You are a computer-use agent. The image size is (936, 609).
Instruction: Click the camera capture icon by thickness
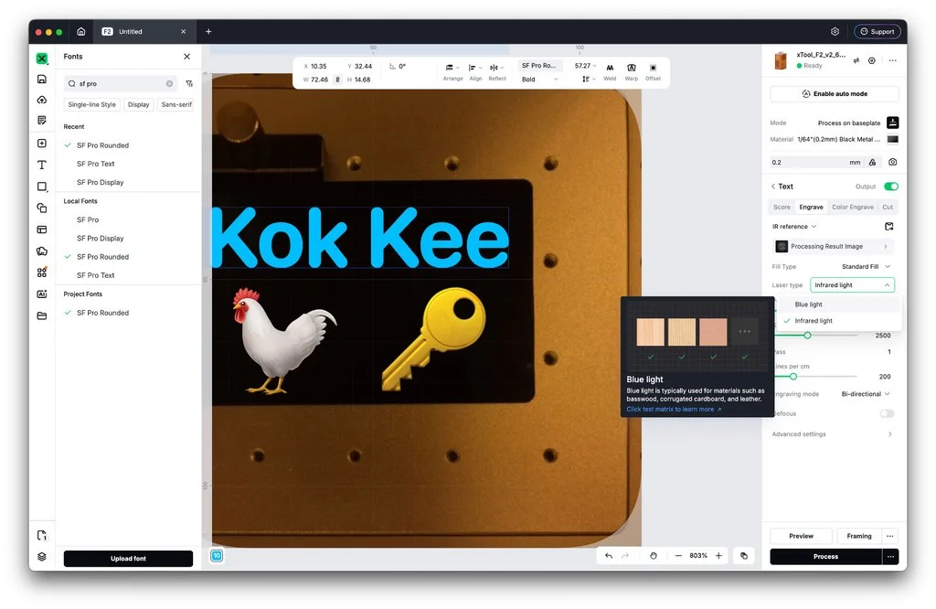(892, 163)
